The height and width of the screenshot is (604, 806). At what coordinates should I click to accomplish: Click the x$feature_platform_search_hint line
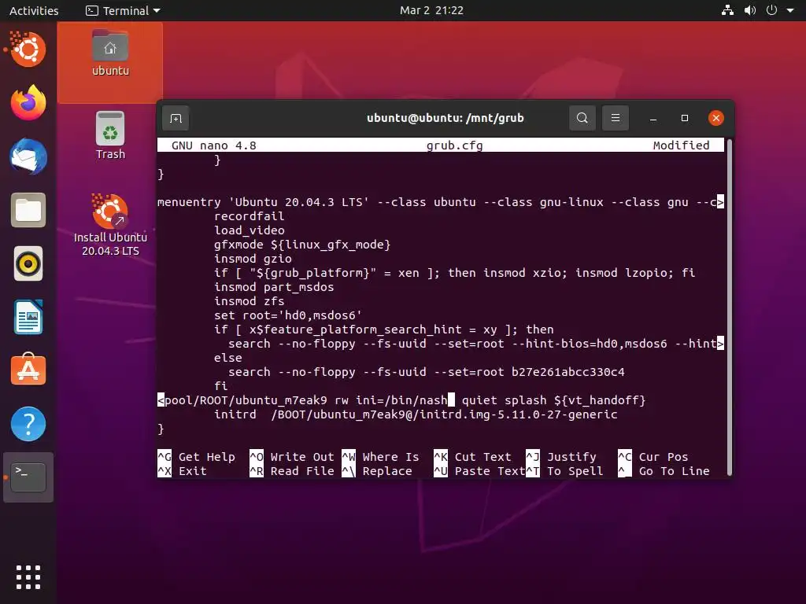[384, 330]
